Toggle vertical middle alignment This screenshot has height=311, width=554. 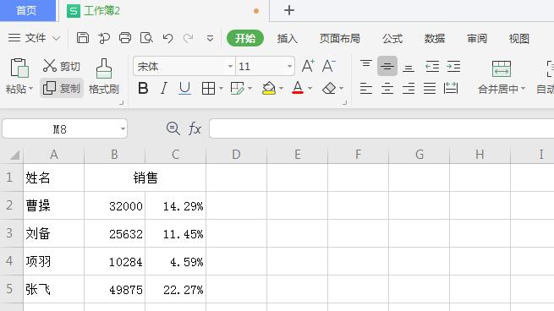coord(387,66)
